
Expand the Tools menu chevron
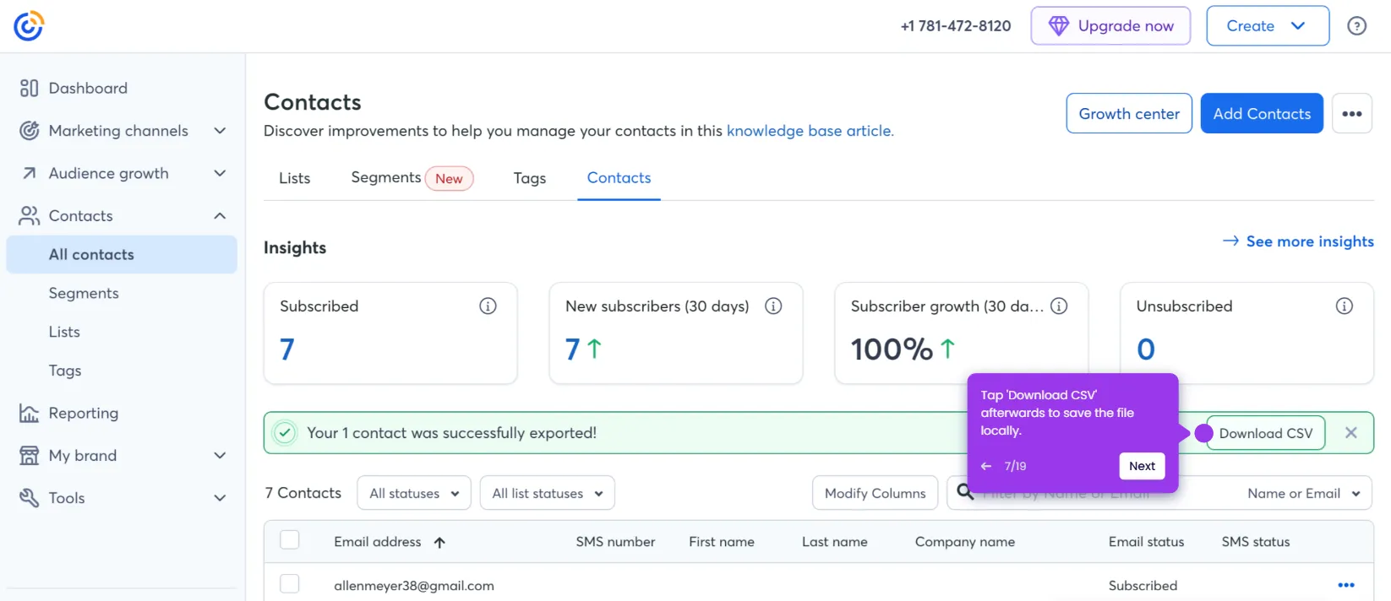(220, 498)
